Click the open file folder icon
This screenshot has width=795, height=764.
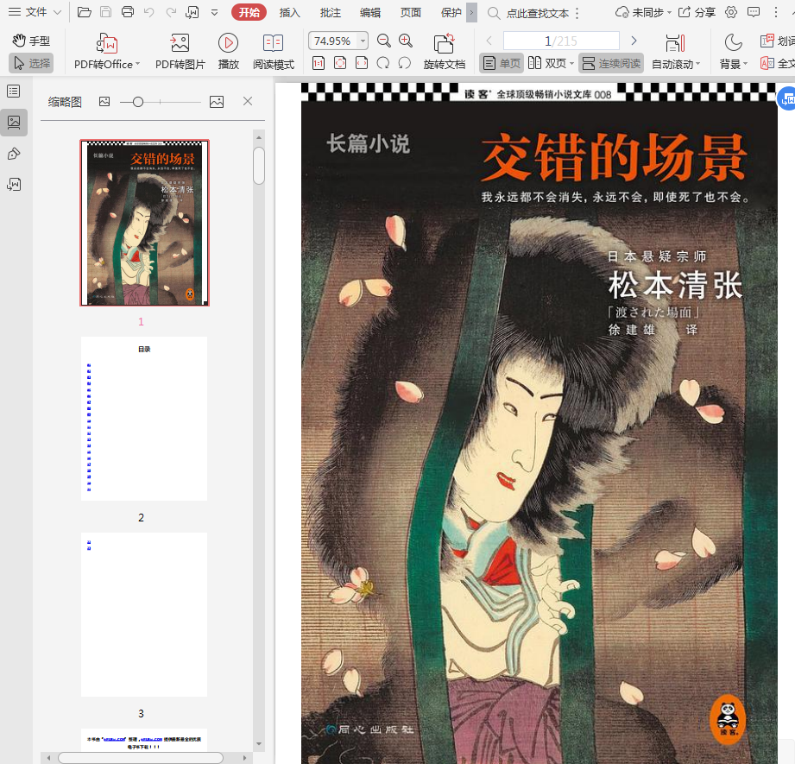pyautogui.click(x=85, y=12)
